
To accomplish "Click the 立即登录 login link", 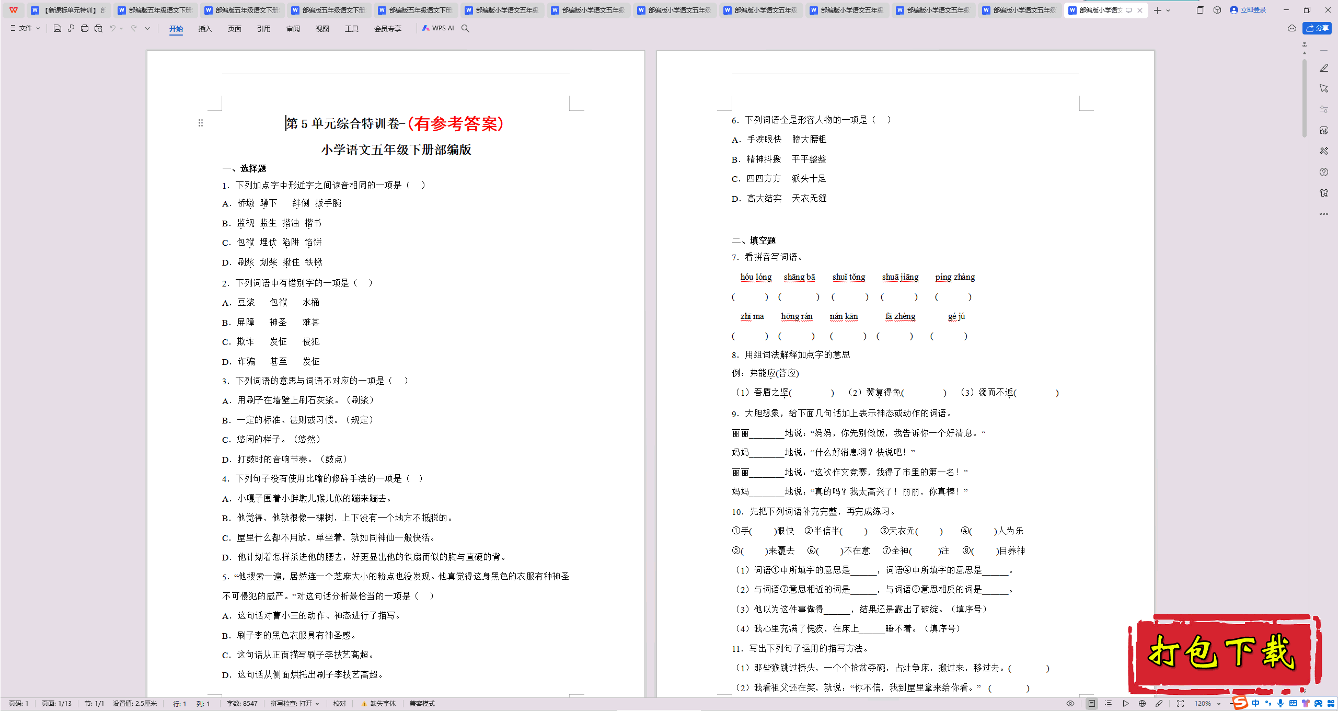I will pyautogui.click(x=1248, y=10).
